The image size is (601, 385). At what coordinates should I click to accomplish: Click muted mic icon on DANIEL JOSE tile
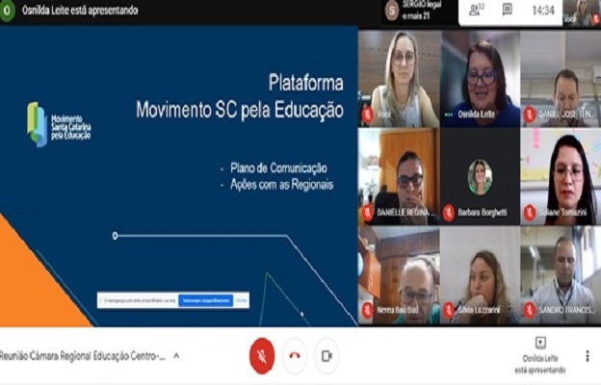pos(530,115)
